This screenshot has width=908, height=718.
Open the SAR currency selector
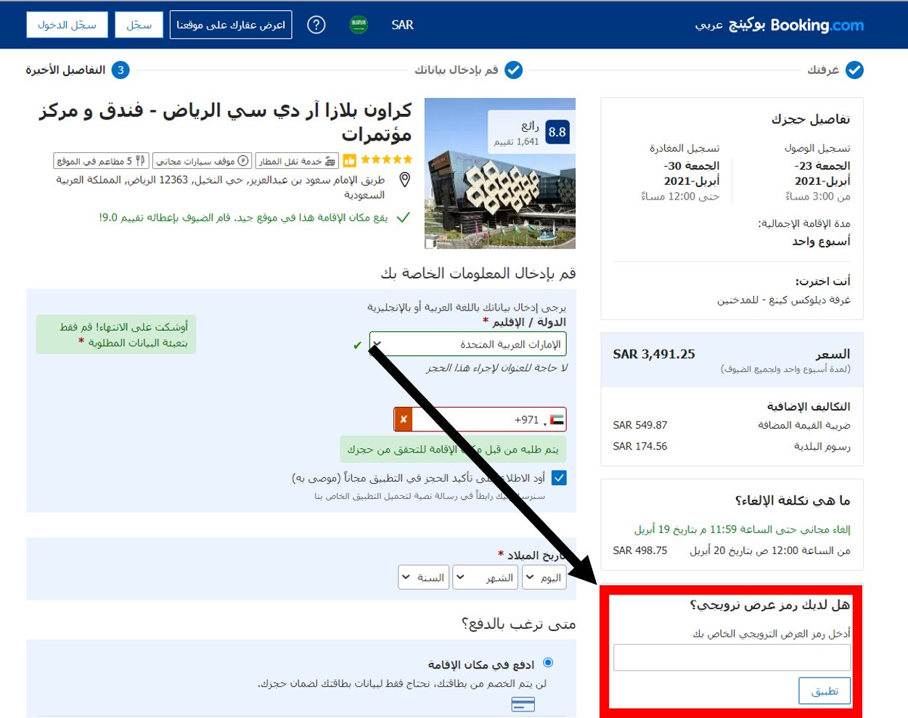point(401,24)
